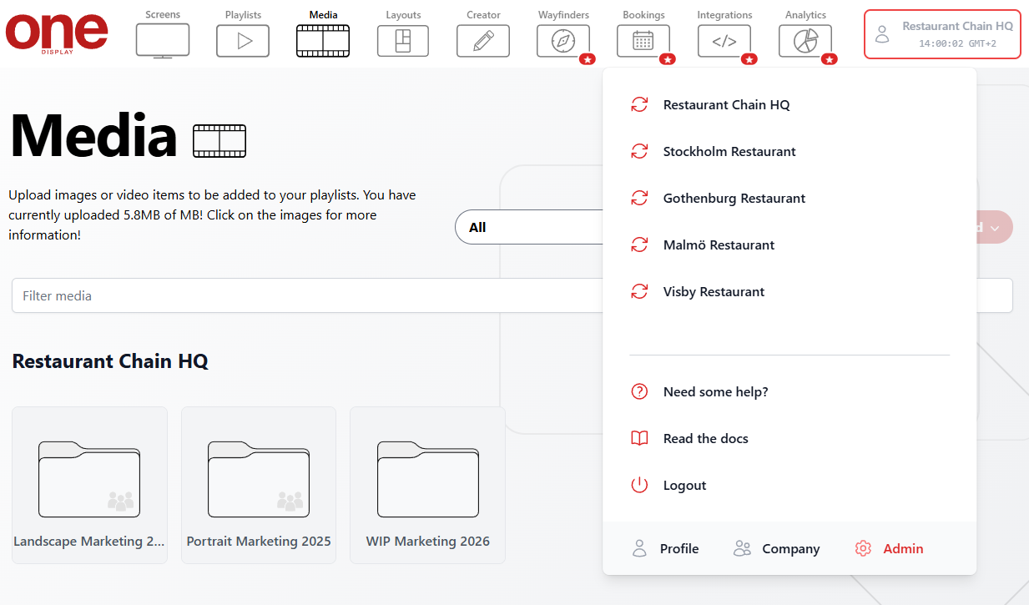Click the red book icon for docs
1029x605 pixels.
[x=639, y=438]
